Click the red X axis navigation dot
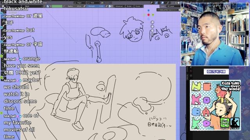 148,15
